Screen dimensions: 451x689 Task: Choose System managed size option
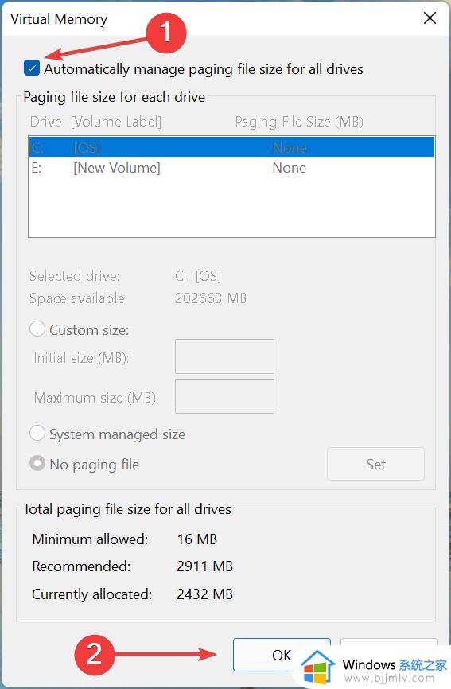coord(37,434)
